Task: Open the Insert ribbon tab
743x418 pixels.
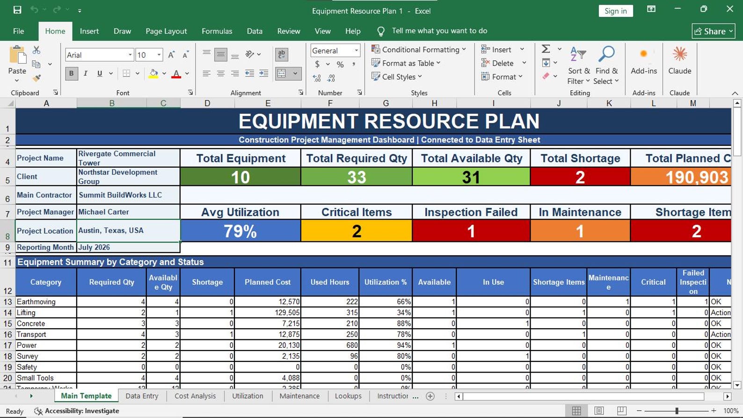Action: [89, 31]
